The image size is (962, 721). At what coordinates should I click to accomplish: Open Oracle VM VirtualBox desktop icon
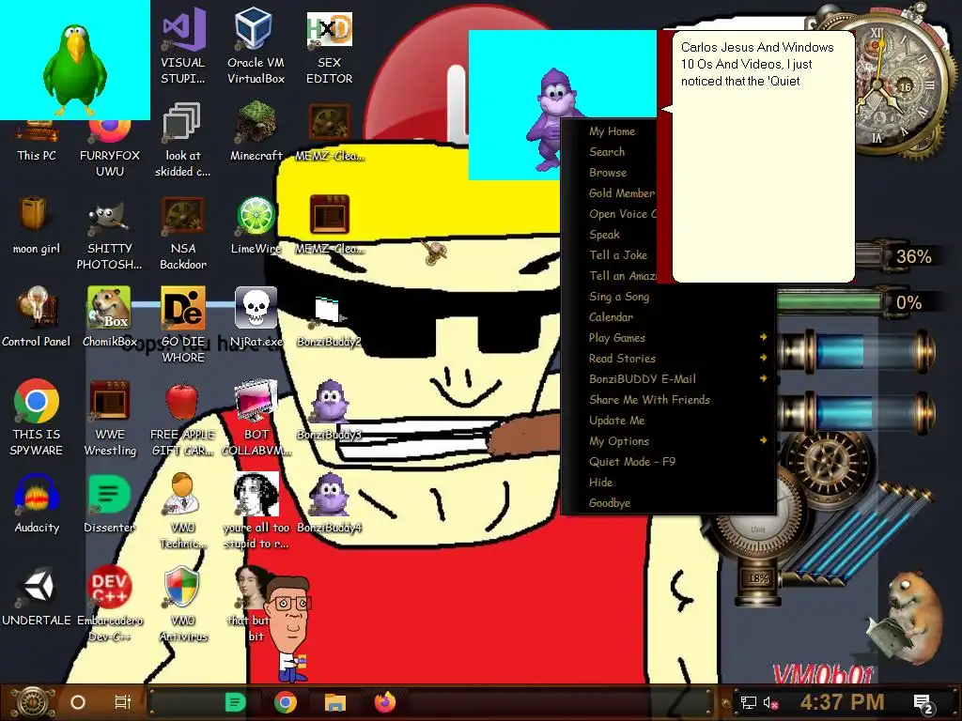[x=256, y=46]
